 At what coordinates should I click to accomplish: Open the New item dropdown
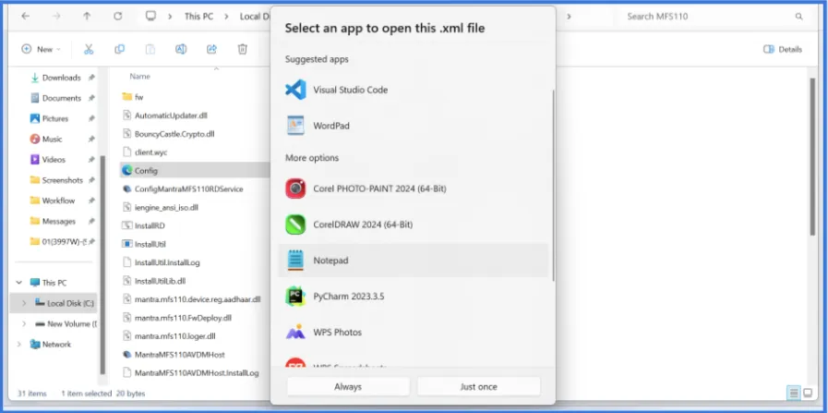(42, 49)
